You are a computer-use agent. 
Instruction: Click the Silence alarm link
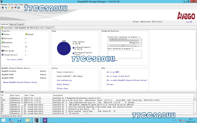click(62, 89)
